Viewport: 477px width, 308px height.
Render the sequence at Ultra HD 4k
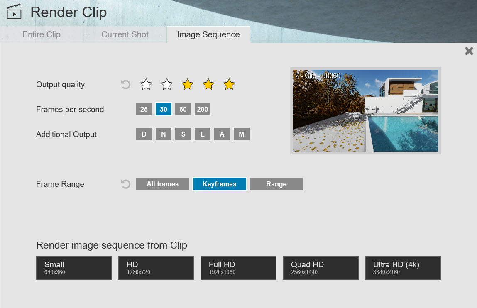[x=402, y=268]
